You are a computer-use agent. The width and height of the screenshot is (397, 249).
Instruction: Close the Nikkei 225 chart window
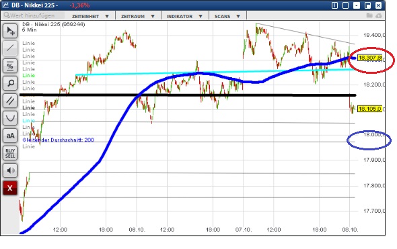pos(378,5)
